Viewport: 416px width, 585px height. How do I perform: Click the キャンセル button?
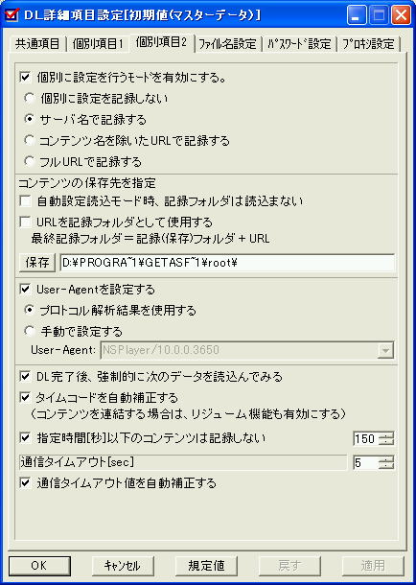(123, 566)
